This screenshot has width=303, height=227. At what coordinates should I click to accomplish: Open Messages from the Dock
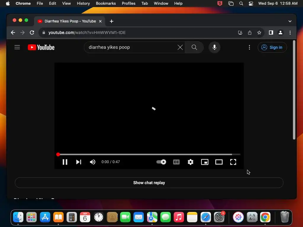click(x=165, y=217)
